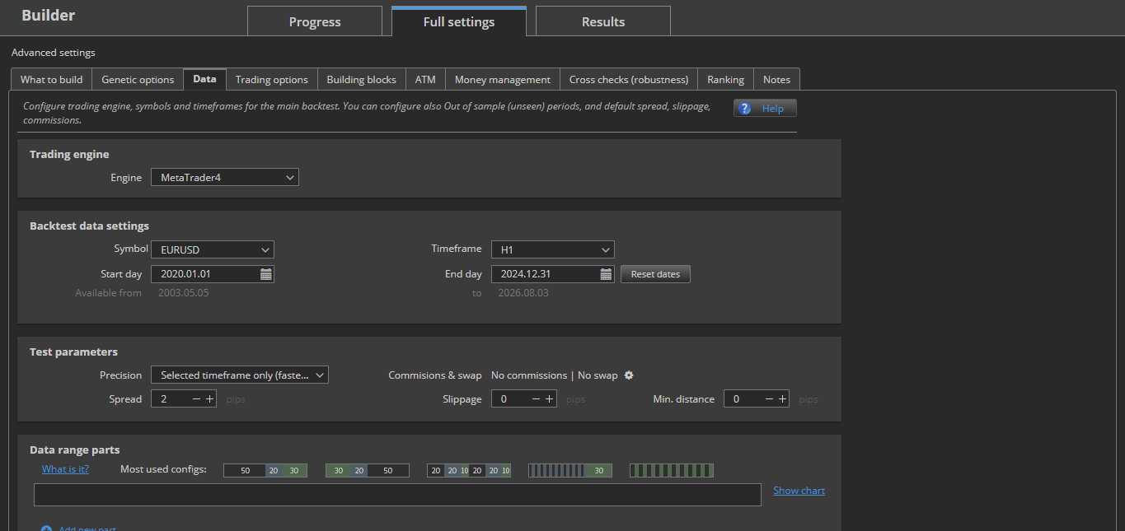Viewport: 1125px width, 531px height.
Task: Decrease Min. distance with the minus icon
Action: pyautogui.click(x=769, y=399)
